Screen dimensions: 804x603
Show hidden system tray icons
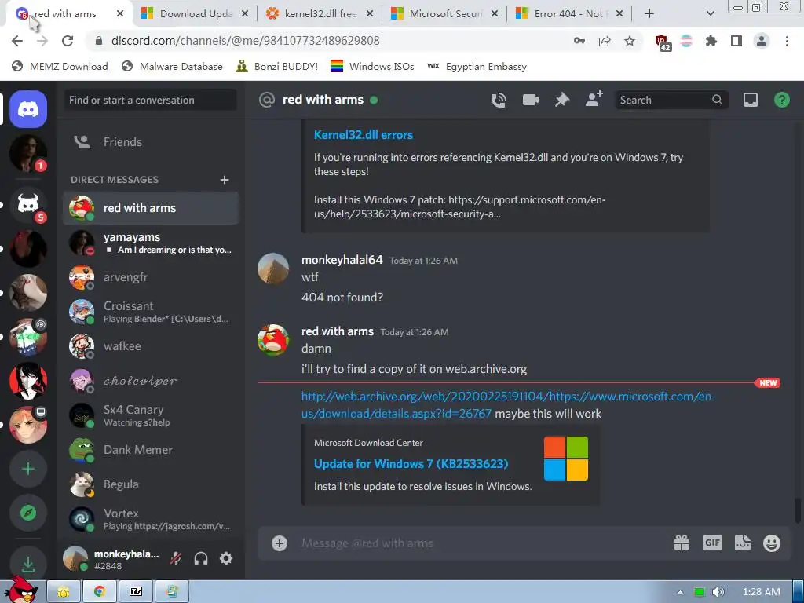[x=680, y=592]
